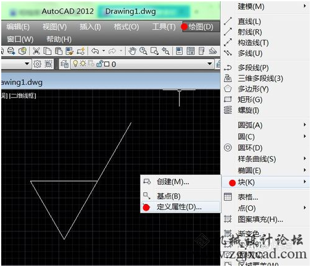This screenshot has height=267, width=311.
Task: Open the Layer Properties manager icon
Action: pyautogui.click(x=64, y=64)
